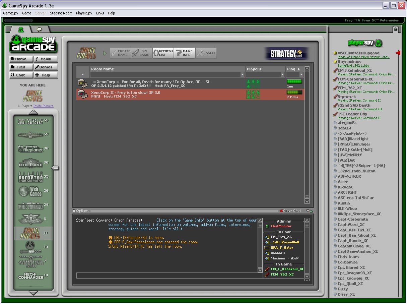Screen dimensions: 407x304
Task: Click the GameSpy Arcade logo
Action: pyautogui.click(x=33, y=44)
